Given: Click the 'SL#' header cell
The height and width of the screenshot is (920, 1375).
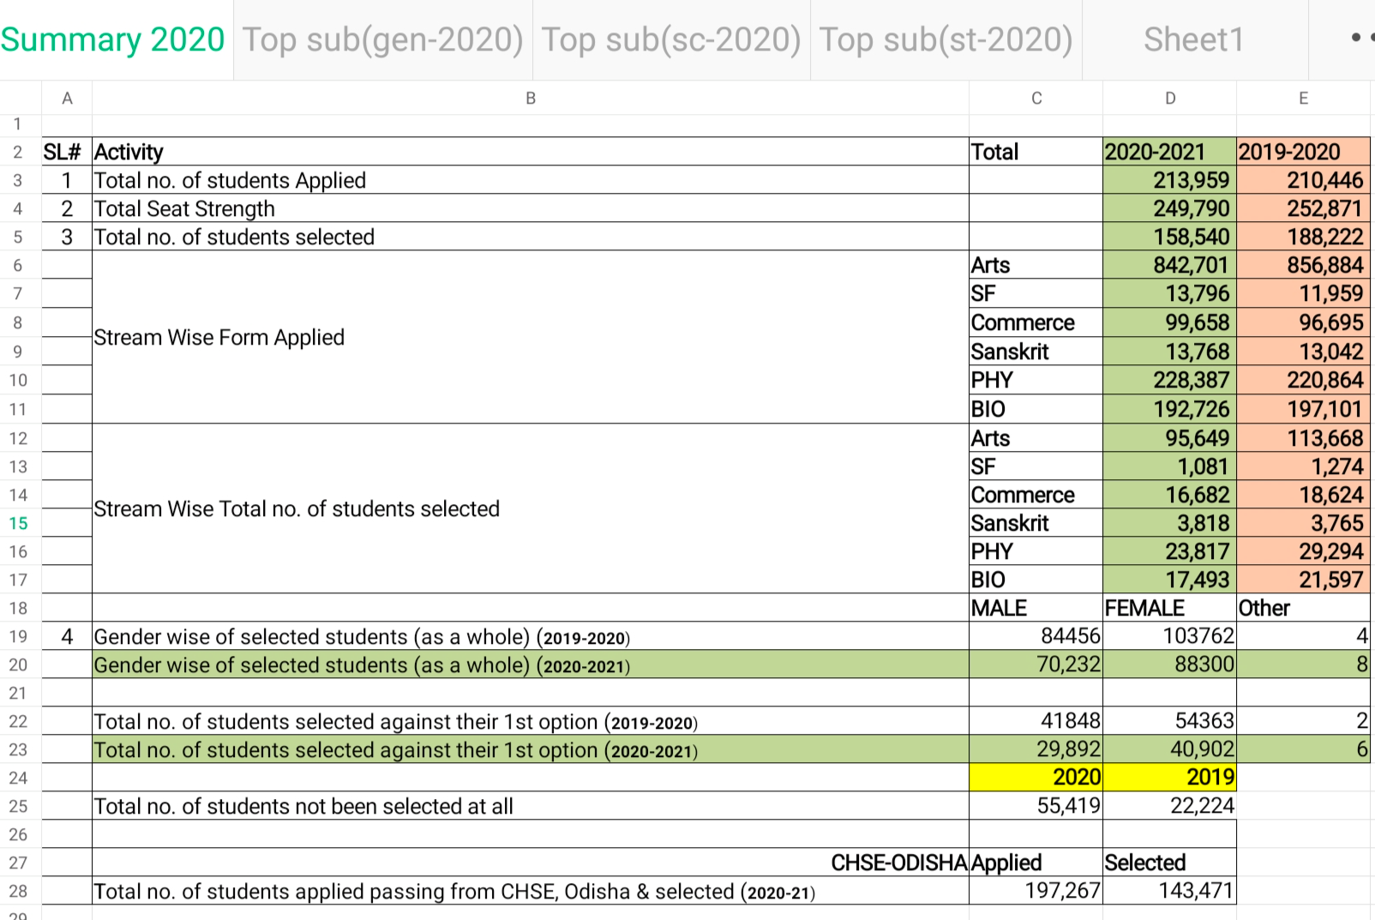Looking at the screenshot, I should (x=67, y=152).
